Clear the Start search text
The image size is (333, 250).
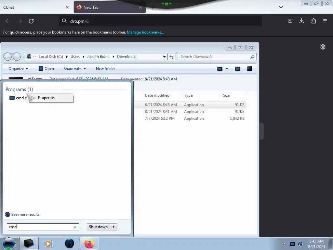pyautogui.click(x=75, y=227)
